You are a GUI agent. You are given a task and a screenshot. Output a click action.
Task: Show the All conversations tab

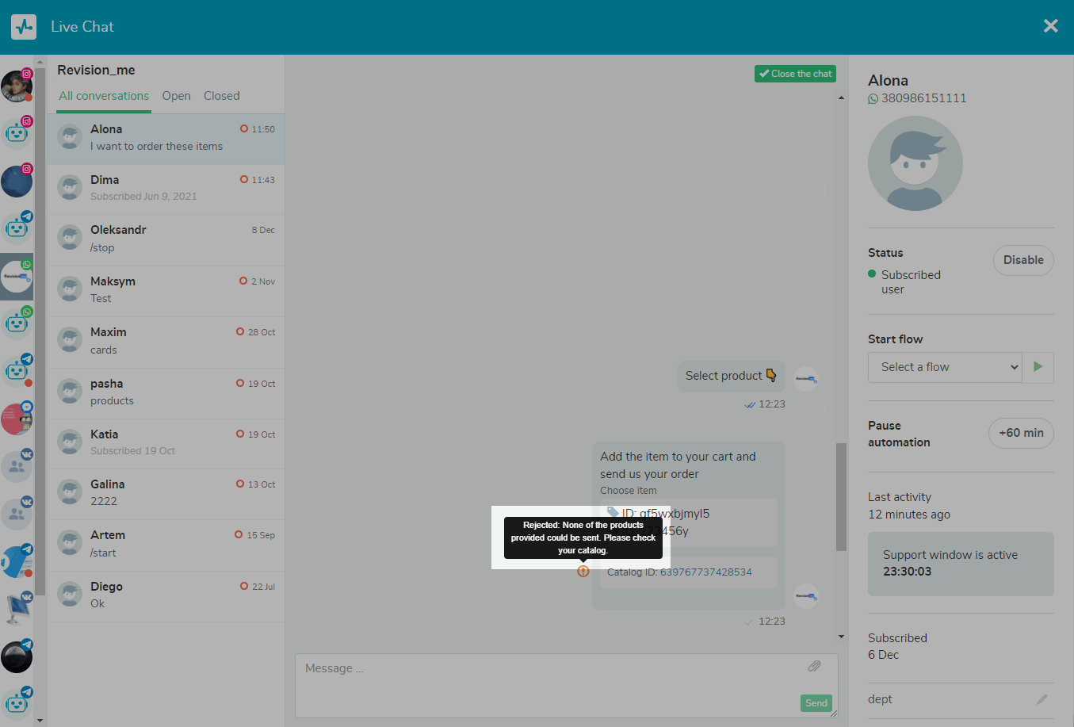(x=104, y=96)
